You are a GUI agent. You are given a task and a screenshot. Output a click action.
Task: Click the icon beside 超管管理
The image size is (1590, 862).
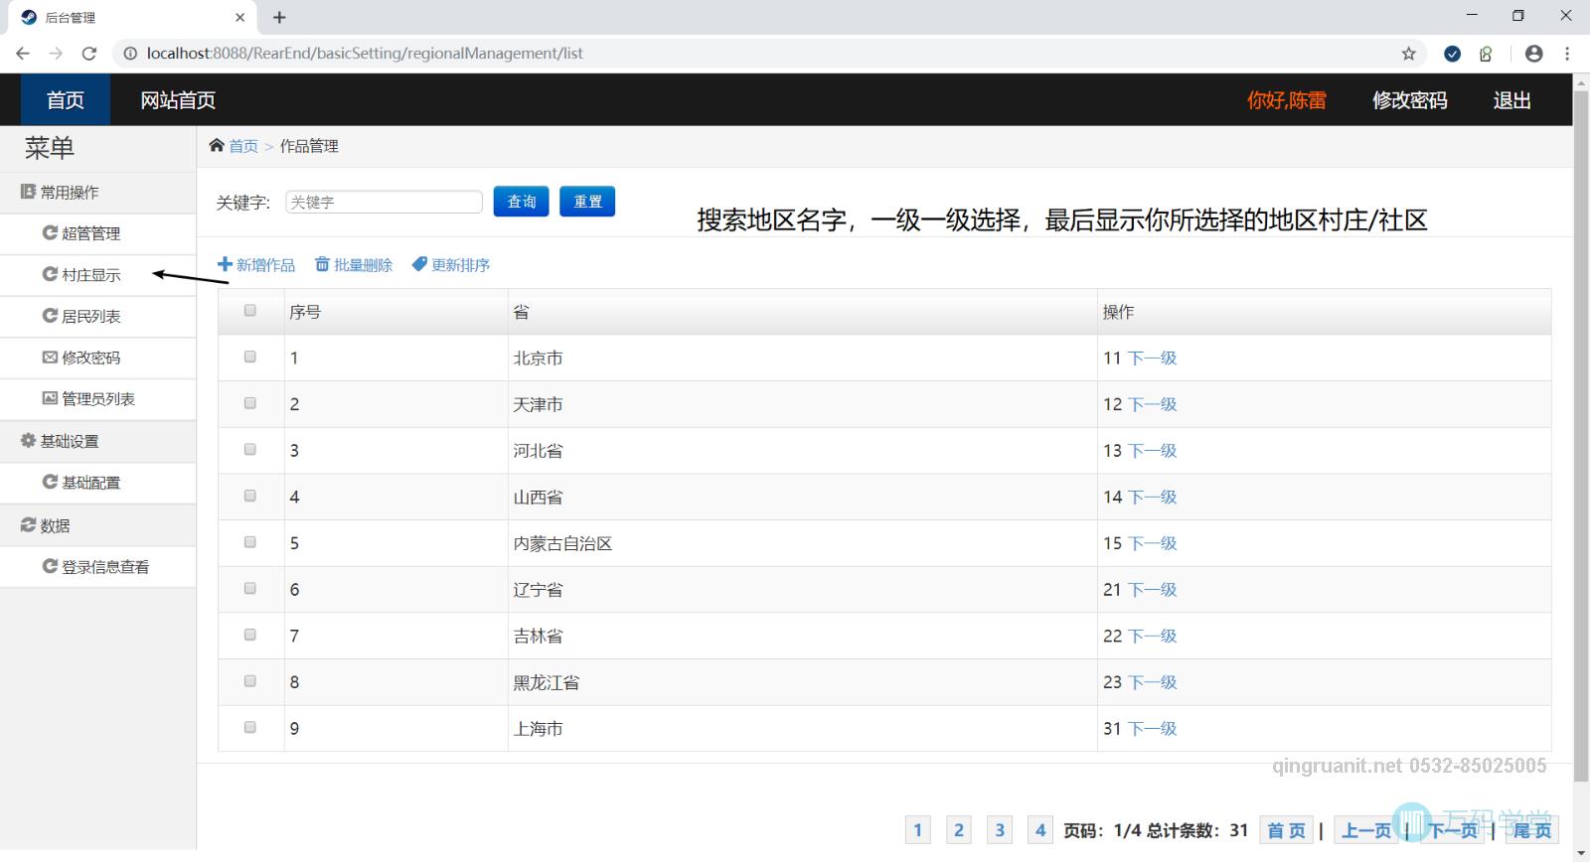(x=50, y=232)
